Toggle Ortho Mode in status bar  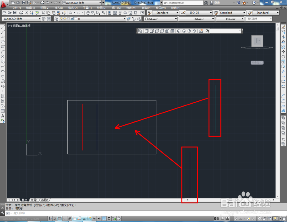[64, 218]
